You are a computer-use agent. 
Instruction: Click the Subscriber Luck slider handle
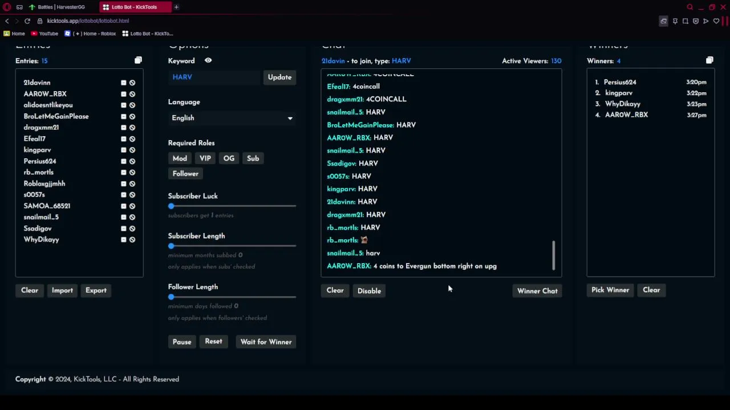tap(171, 206)
